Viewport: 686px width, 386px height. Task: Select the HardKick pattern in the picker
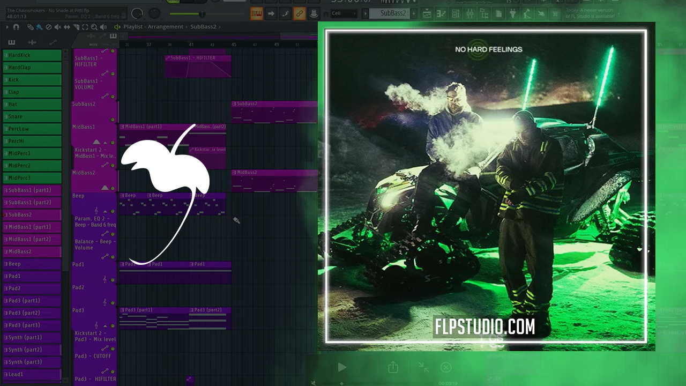click(32, 55)
